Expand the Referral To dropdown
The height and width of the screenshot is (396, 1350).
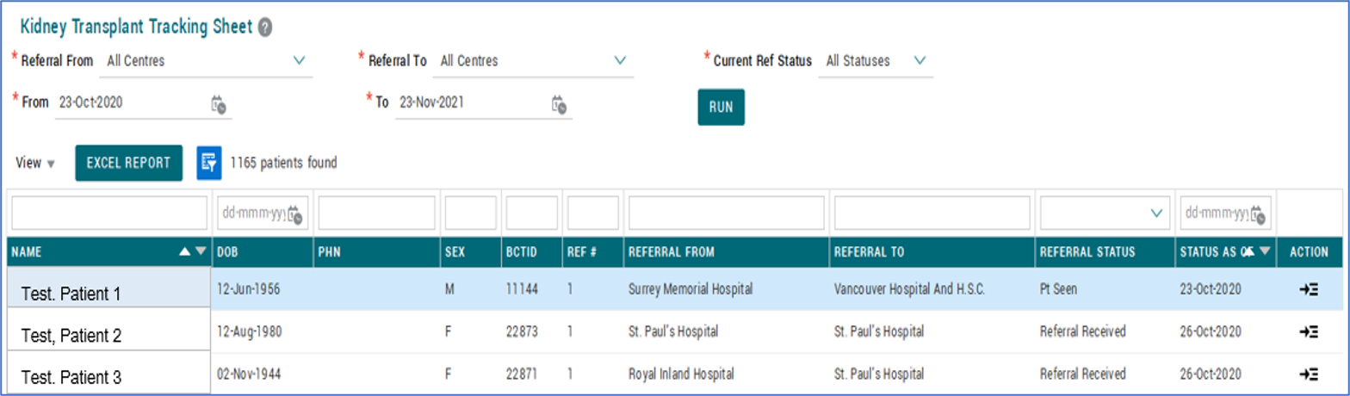(620, 61)
